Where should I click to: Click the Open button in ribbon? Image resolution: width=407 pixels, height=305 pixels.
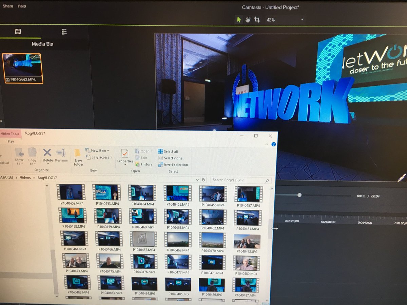(144, 151)
